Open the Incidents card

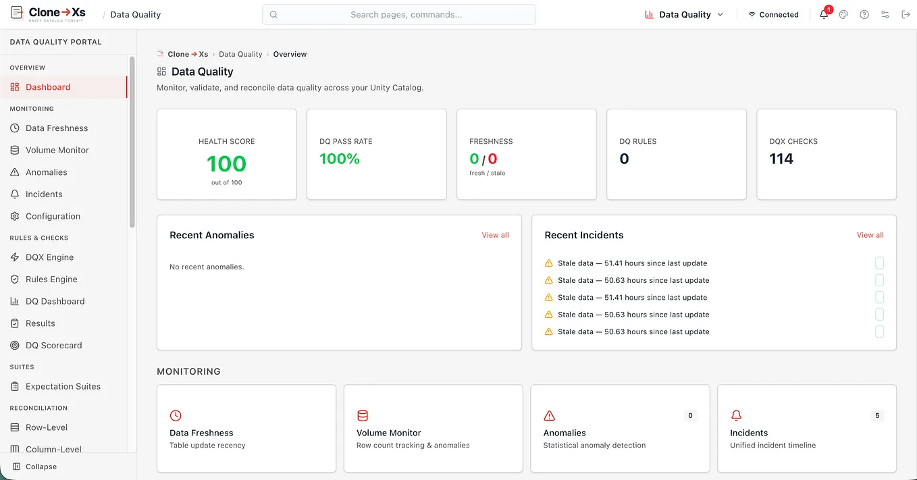(807, 429)
